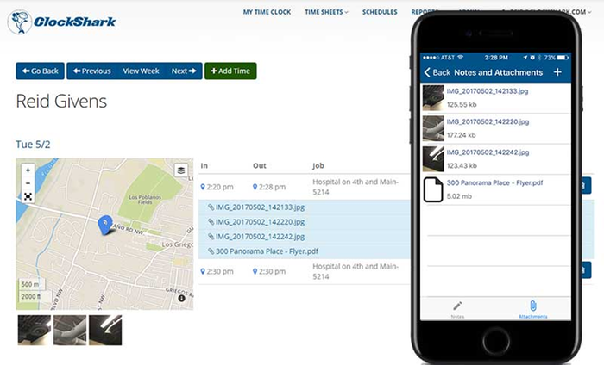Open first photo thumbnail below the map
This screenshot has width=604, height=365.
35,330
